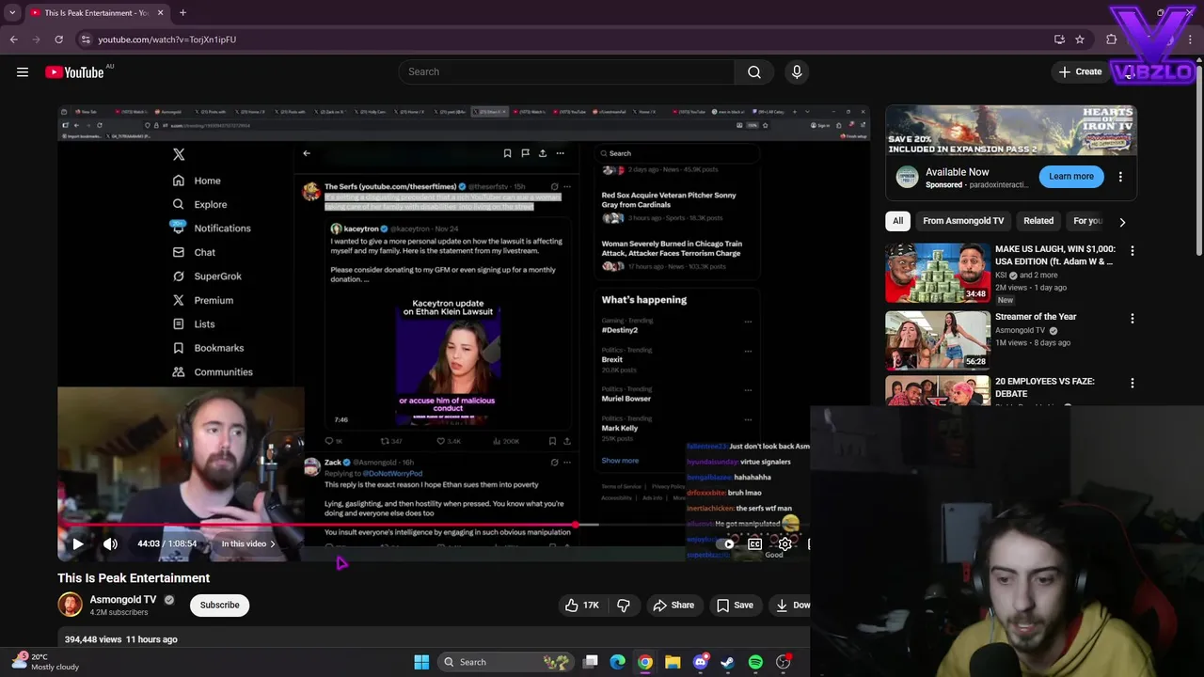Toggle closed captions in the player
The image size is (1204, 677).
[754, 543]
